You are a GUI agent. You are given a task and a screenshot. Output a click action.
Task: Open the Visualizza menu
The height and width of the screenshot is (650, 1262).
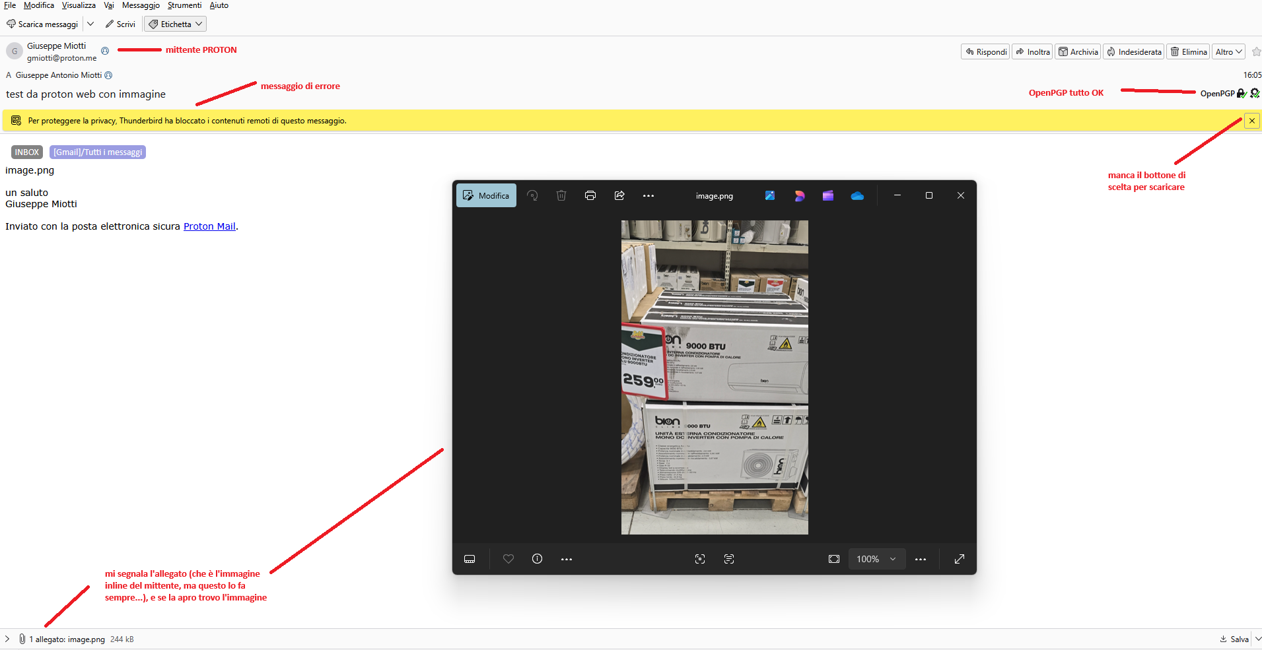(x=79, y=5)
